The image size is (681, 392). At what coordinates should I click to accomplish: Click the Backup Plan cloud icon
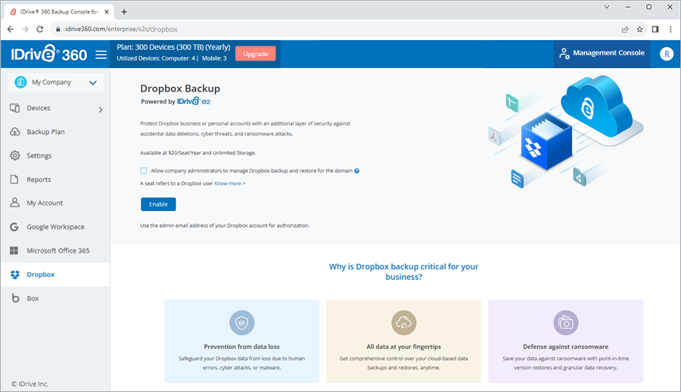tap(14, 132)
